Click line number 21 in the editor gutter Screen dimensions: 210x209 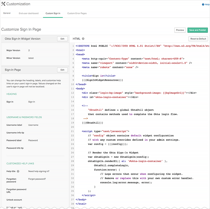tap(72, 131)
